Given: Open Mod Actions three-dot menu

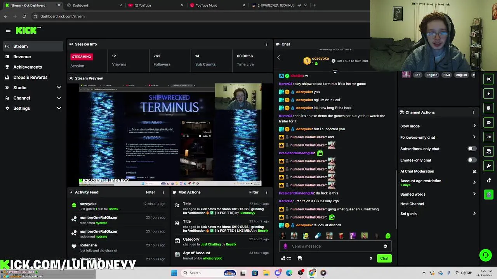Looking at the screenshot, I should click(x=266, y=192).
